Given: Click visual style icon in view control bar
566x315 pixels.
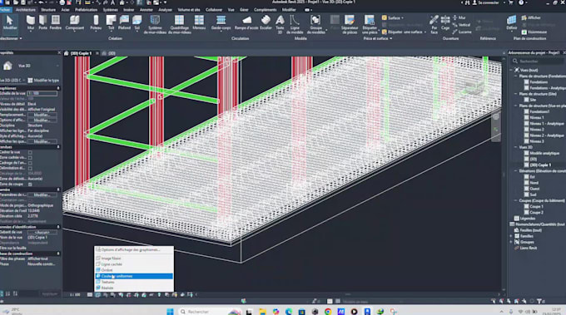Looking at the screenshot, I should coord(98,295).
